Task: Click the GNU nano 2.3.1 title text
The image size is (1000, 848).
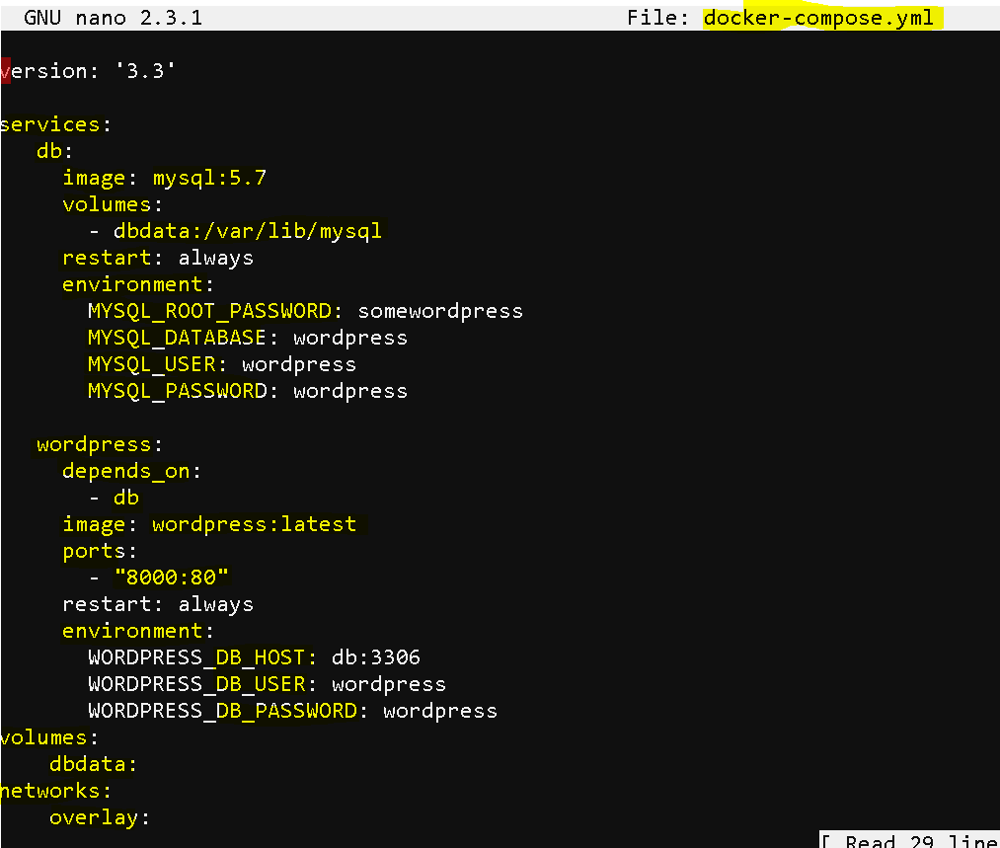Action: click(x=113, y=18)
